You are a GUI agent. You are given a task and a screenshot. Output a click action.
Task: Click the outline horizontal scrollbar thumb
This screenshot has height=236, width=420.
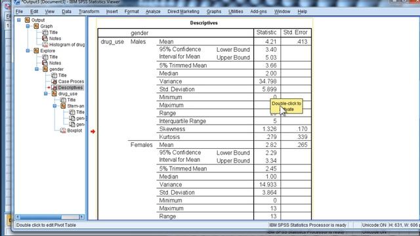pos(41,217)
